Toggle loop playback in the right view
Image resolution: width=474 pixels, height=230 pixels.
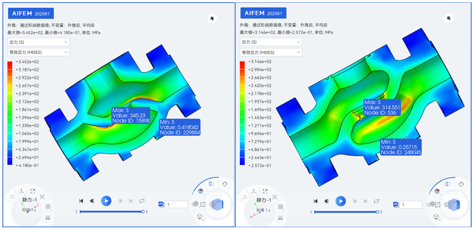point(376,201)
